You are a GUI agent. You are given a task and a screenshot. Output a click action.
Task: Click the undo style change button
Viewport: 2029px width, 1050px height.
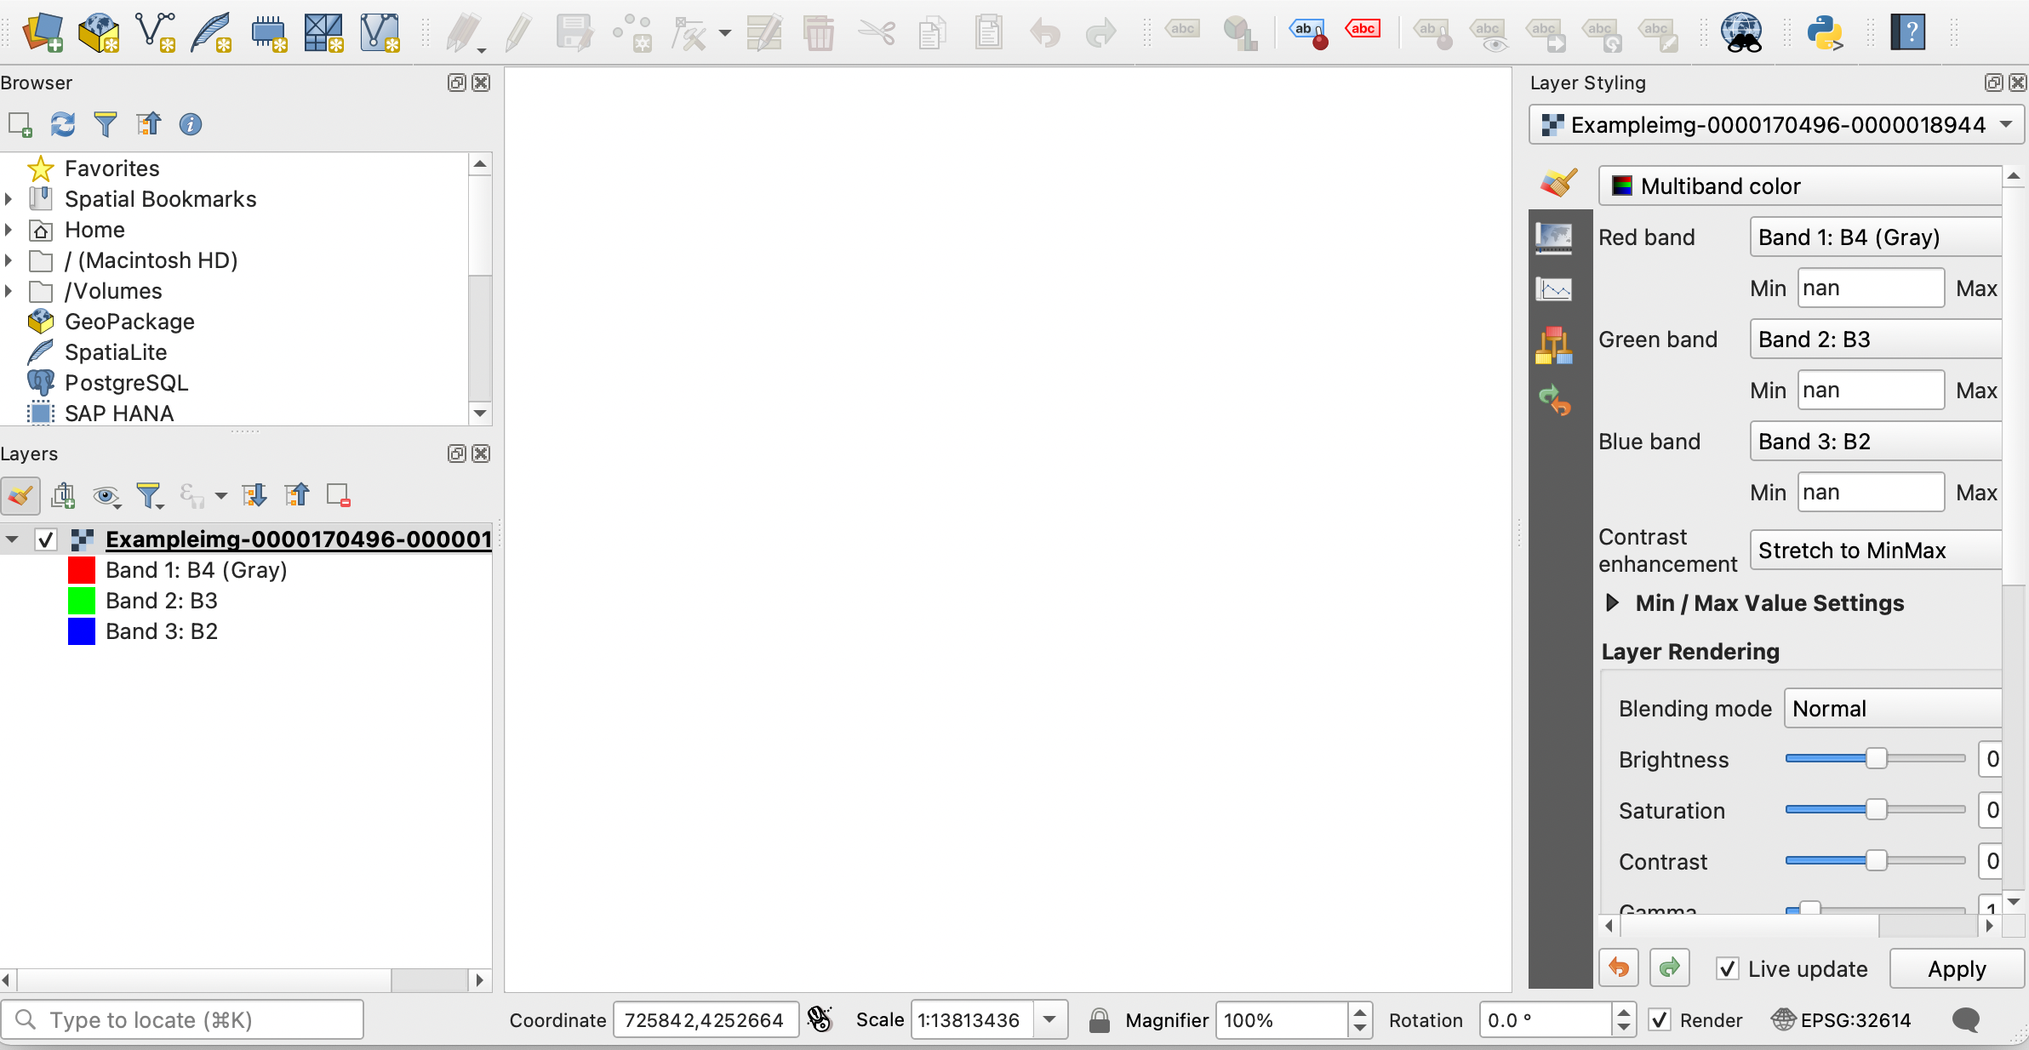click(1619, 968)
